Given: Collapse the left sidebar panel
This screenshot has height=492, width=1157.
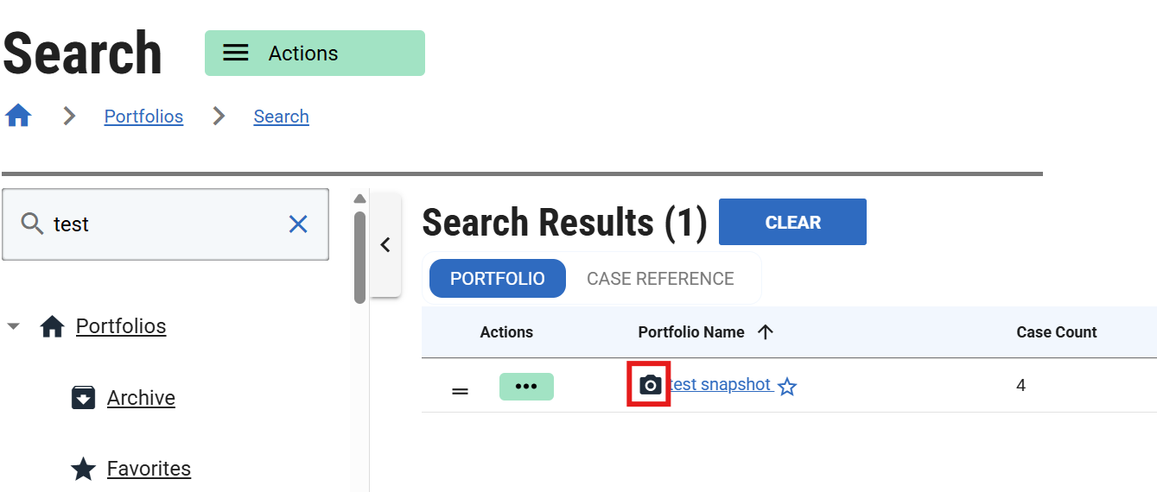Looking at the screenshot, I should tap(385, 245).
